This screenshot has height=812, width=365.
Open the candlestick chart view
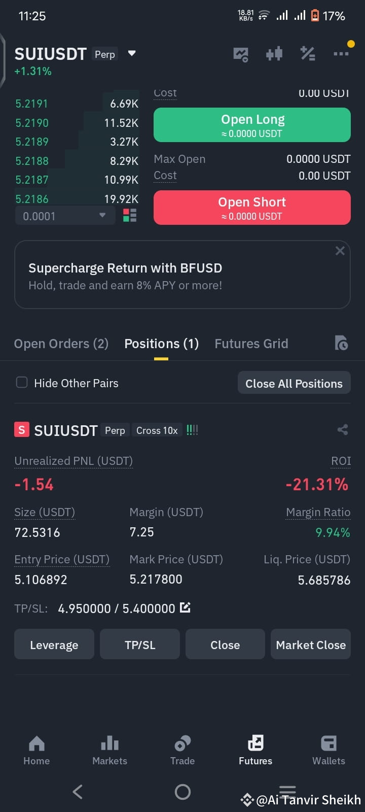(x=274, y=54)
